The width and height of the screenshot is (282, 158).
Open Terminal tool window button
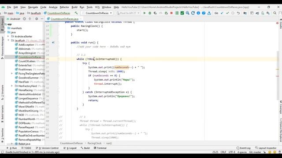click(100, 148)
